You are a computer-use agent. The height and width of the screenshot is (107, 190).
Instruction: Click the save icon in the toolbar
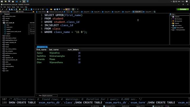(55, 9)
